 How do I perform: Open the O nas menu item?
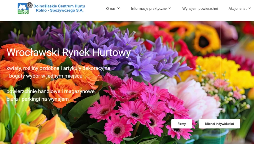110,8
